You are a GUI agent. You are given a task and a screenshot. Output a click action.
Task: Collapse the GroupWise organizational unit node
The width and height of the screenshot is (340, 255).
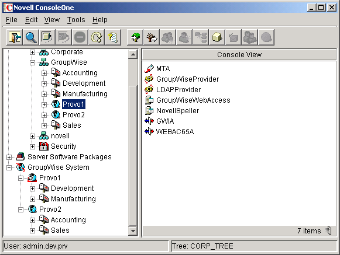click(x=32, y=62)
